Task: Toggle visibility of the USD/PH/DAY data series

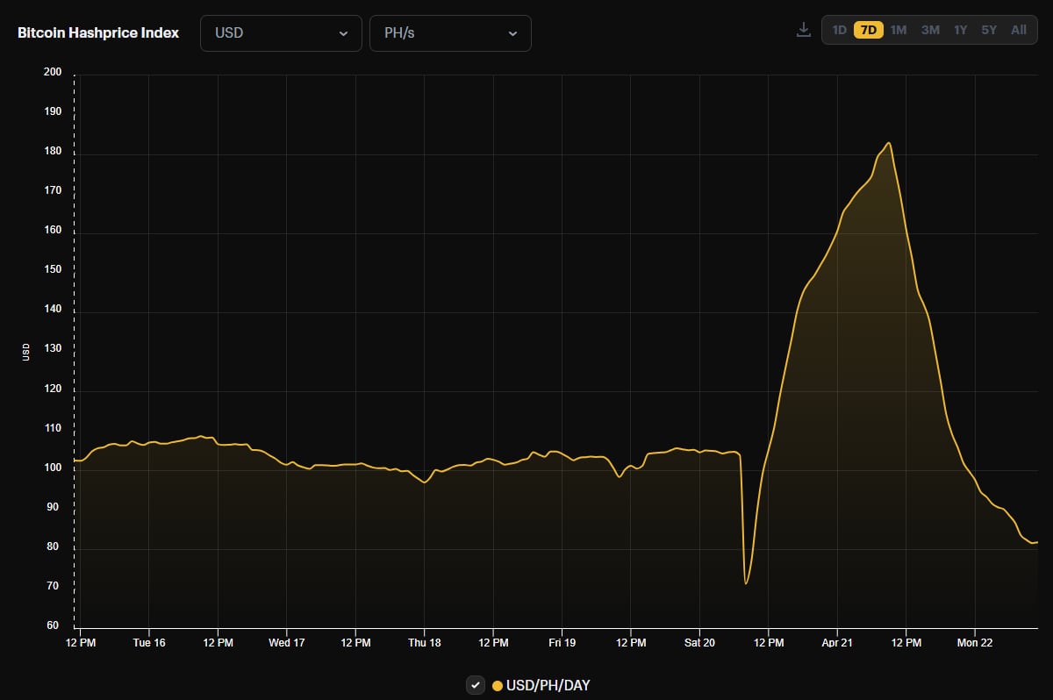Action: pyautogui.click(x=476, y=685)
